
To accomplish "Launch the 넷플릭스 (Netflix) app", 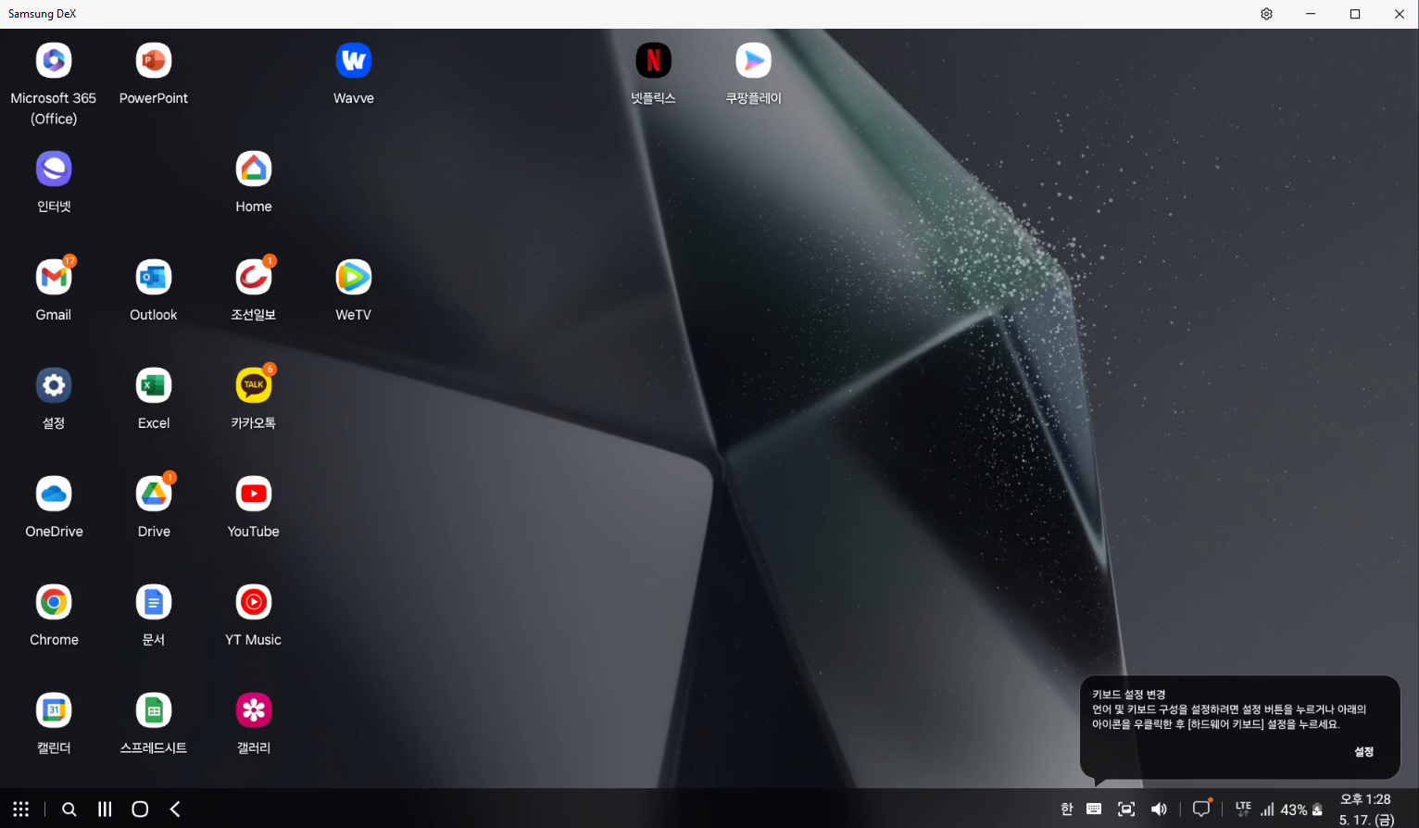I will [x=654, y=61].
